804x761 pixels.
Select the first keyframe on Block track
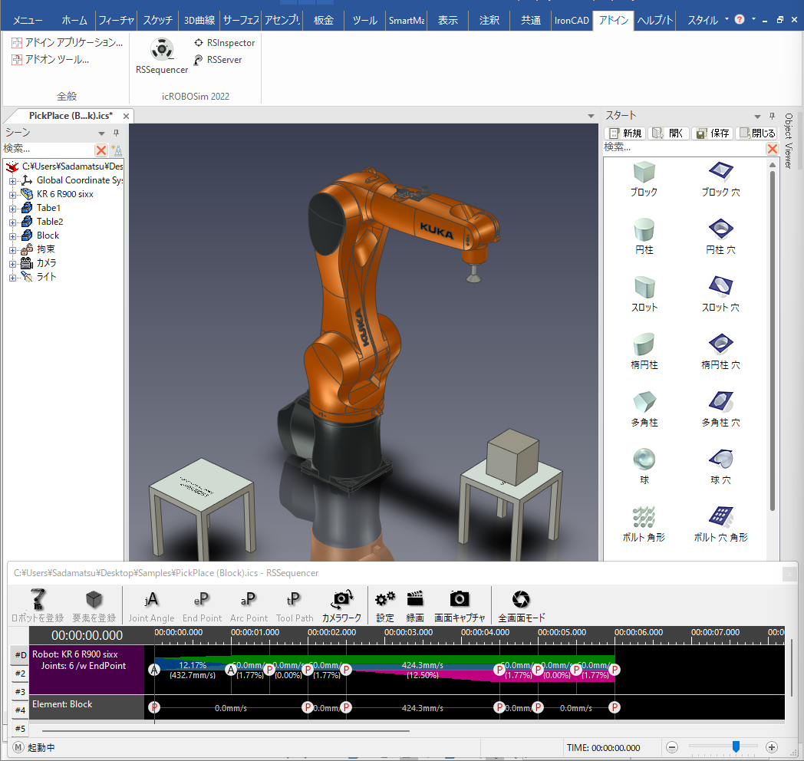pos(154,707)
